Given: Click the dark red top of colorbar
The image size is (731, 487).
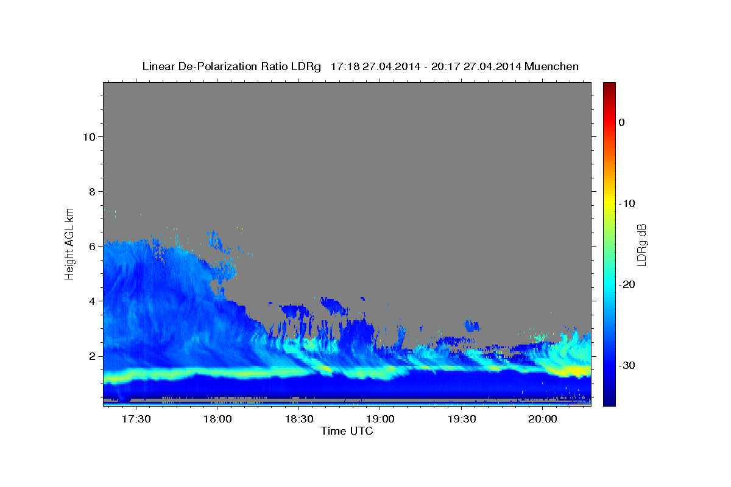Looking at the screenshot, I should point(609,86).
